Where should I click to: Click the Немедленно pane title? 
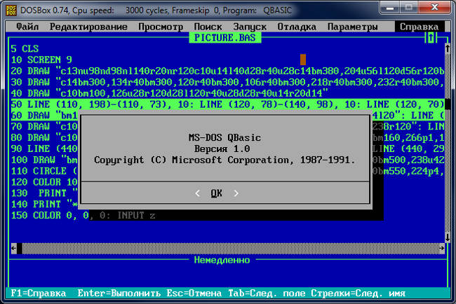(x=222, y=260)
